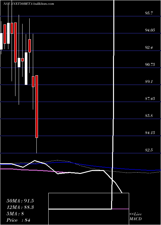Select the tall red candle falling to 84
This screenshot has height=225, width=161.
pos(37,106)
